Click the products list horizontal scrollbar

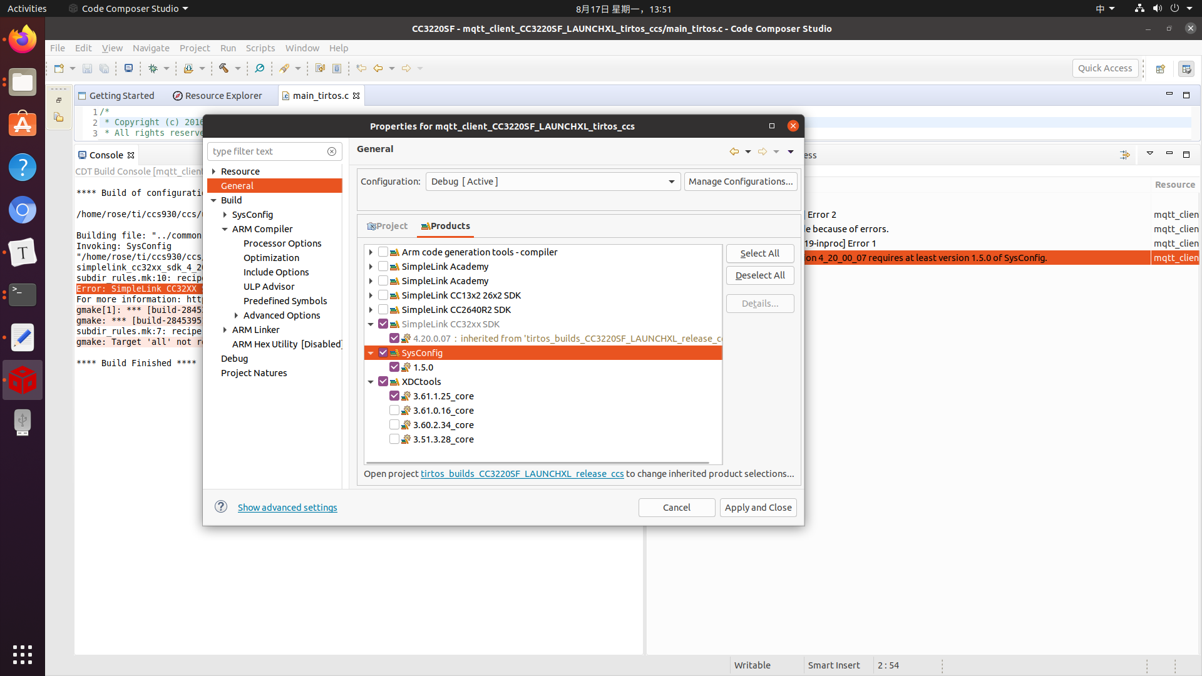(537, 463)
